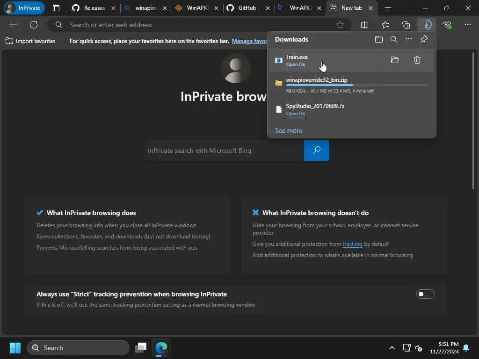Open the tab actions menu icon

(56, 8)
